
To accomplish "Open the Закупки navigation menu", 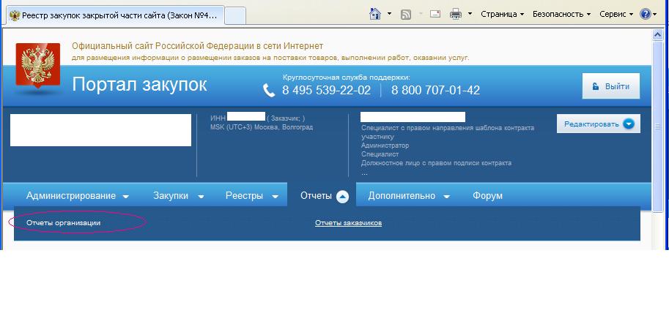I will 178,196.
